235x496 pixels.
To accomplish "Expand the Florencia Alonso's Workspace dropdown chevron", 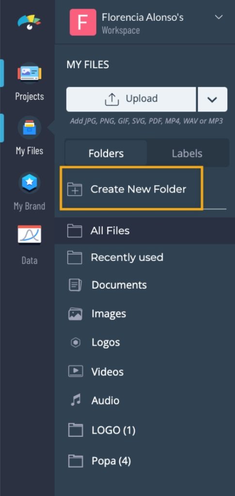I will pyautogui.click(x=219, y=17).
